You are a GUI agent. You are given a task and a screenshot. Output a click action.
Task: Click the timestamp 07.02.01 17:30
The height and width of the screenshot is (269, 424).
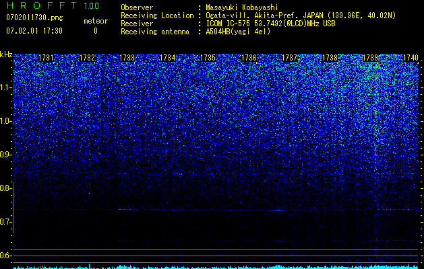click(x=34, y=31)
